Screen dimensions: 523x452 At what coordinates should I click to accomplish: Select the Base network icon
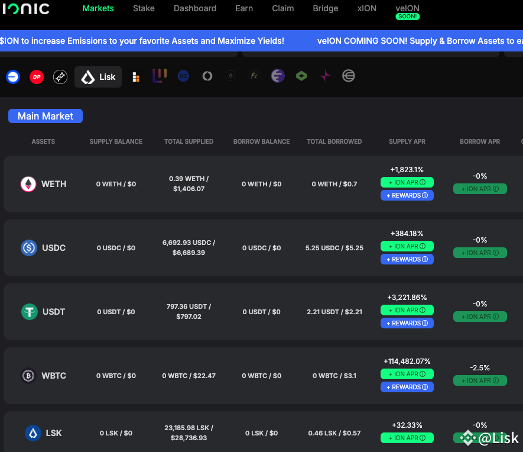click(x=13, y=76)
